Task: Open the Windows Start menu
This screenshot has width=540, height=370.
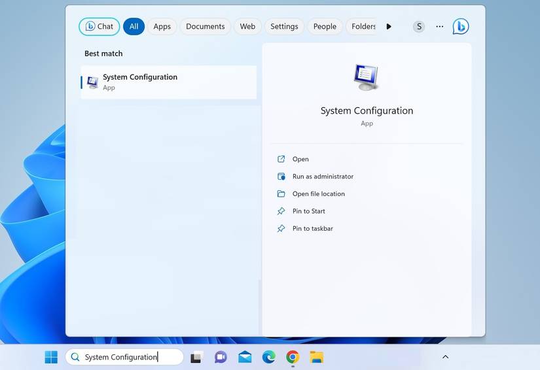Action: (x=51, y=357)
